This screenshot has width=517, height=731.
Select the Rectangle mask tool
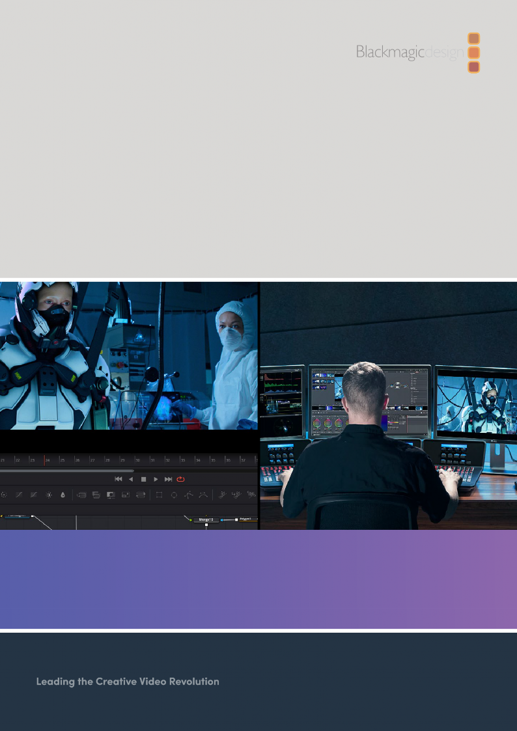coord(158,495)
